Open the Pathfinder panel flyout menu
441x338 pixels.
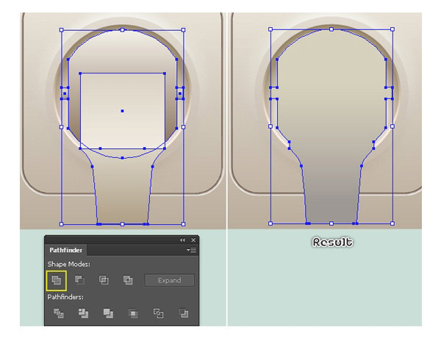[192, 250]
